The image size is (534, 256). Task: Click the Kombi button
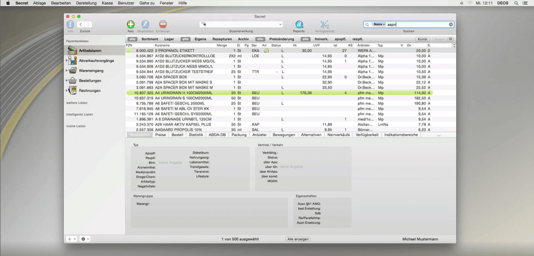tap(423, 39)
